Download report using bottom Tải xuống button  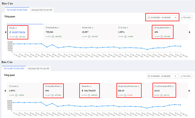click(186, 76)
